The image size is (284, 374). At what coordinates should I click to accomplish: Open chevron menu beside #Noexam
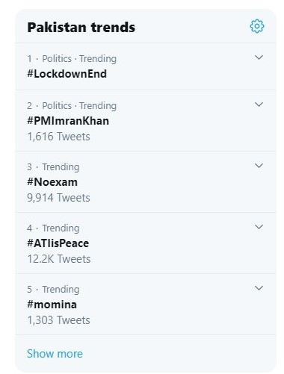259,166
